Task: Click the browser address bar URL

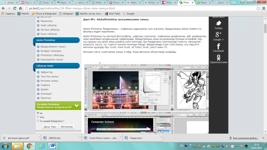Action: click(x=72, y=8)
